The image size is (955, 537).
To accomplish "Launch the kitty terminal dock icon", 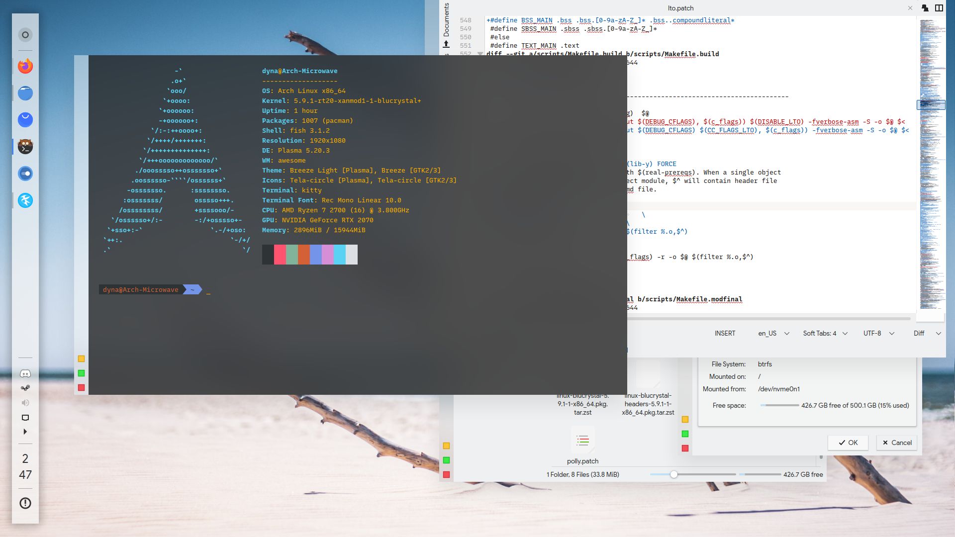I will (x=25, y=147).
